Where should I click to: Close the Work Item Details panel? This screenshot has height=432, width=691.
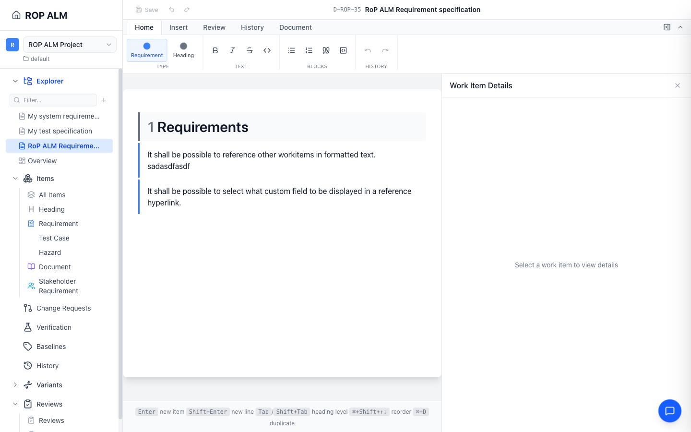tap(678, 85)
